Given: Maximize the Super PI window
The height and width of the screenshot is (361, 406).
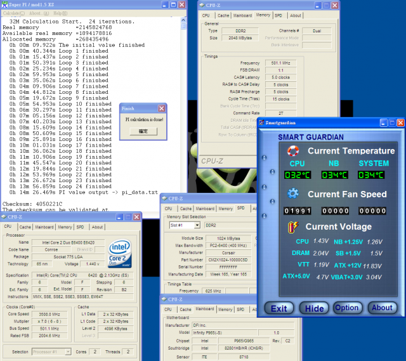Looking at the screenshot, I should [x=173, y=4].
